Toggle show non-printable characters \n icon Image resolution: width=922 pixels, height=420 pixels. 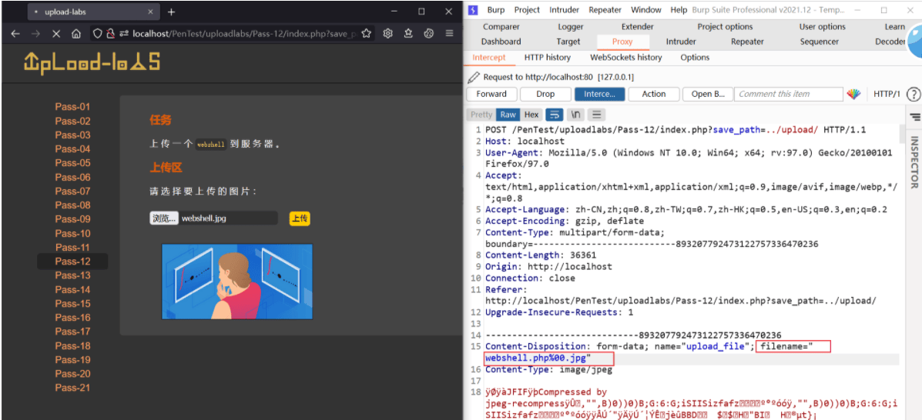click(x=576, y=115)
